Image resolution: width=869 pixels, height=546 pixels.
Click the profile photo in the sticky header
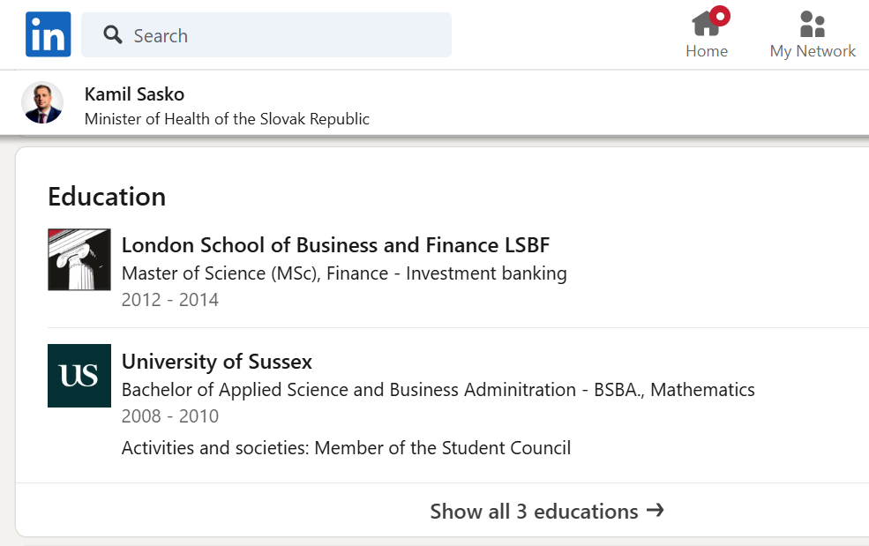coord(42,103)
